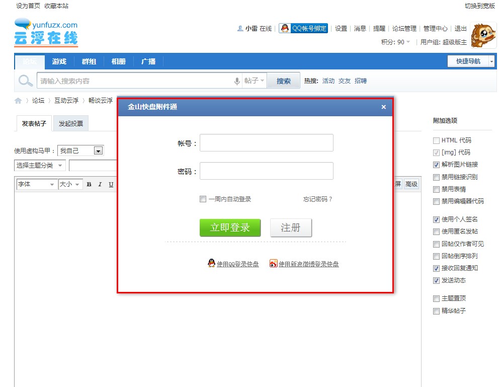Select the Sina Weibo login icon
The width and height of the screenshot is (500, 387).
pyautogui.click(x=273, y=263)
